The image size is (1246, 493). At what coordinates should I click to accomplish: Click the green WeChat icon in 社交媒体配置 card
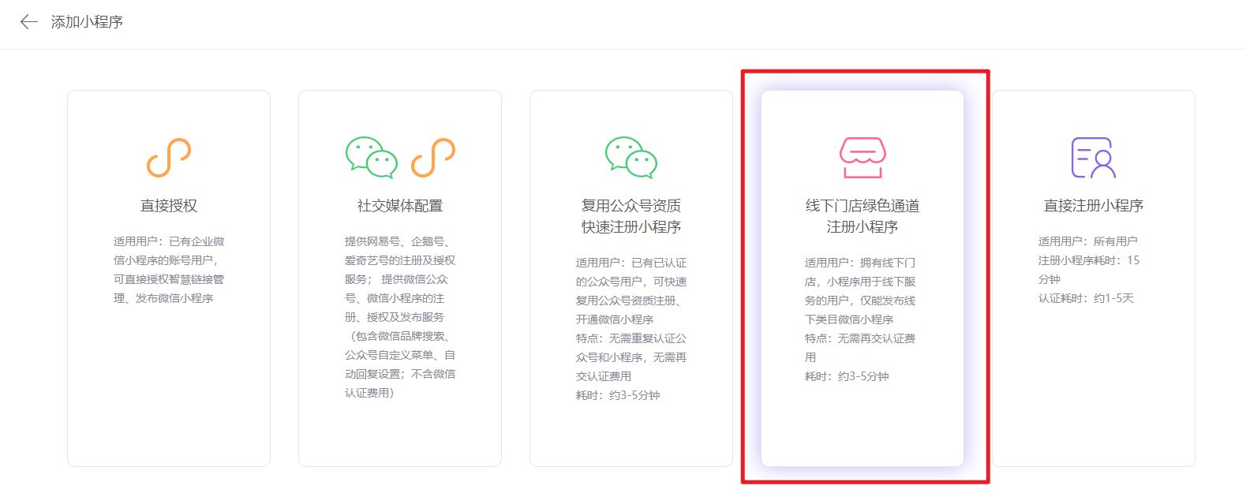(x=371, y=157)
